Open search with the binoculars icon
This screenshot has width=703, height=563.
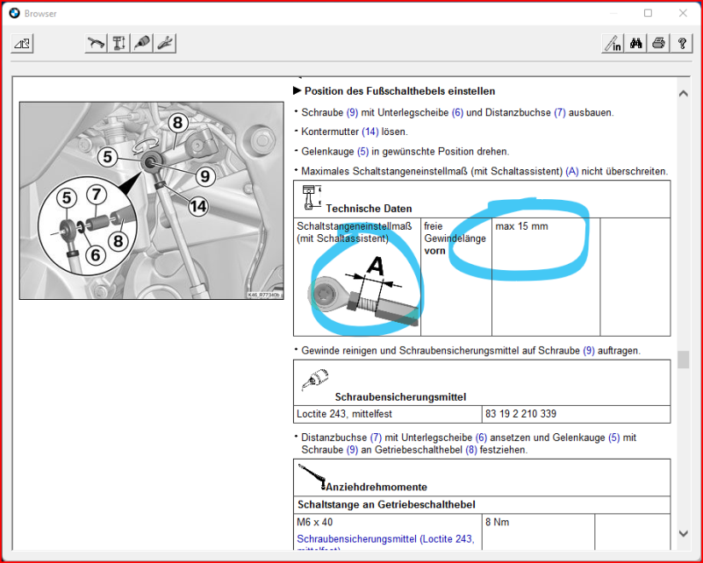tap(636, 44)
